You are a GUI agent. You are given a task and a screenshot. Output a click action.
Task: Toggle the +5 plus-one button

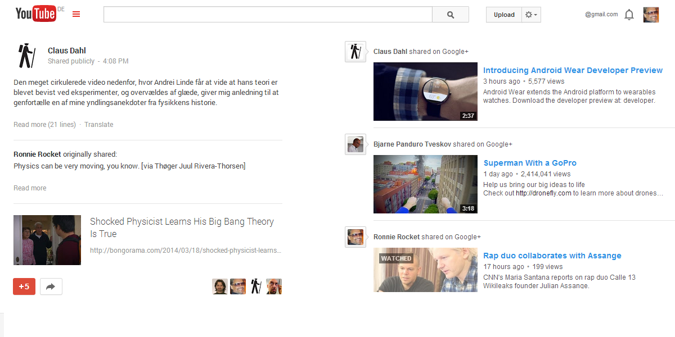pyautogui.click(x=24, y=286)
